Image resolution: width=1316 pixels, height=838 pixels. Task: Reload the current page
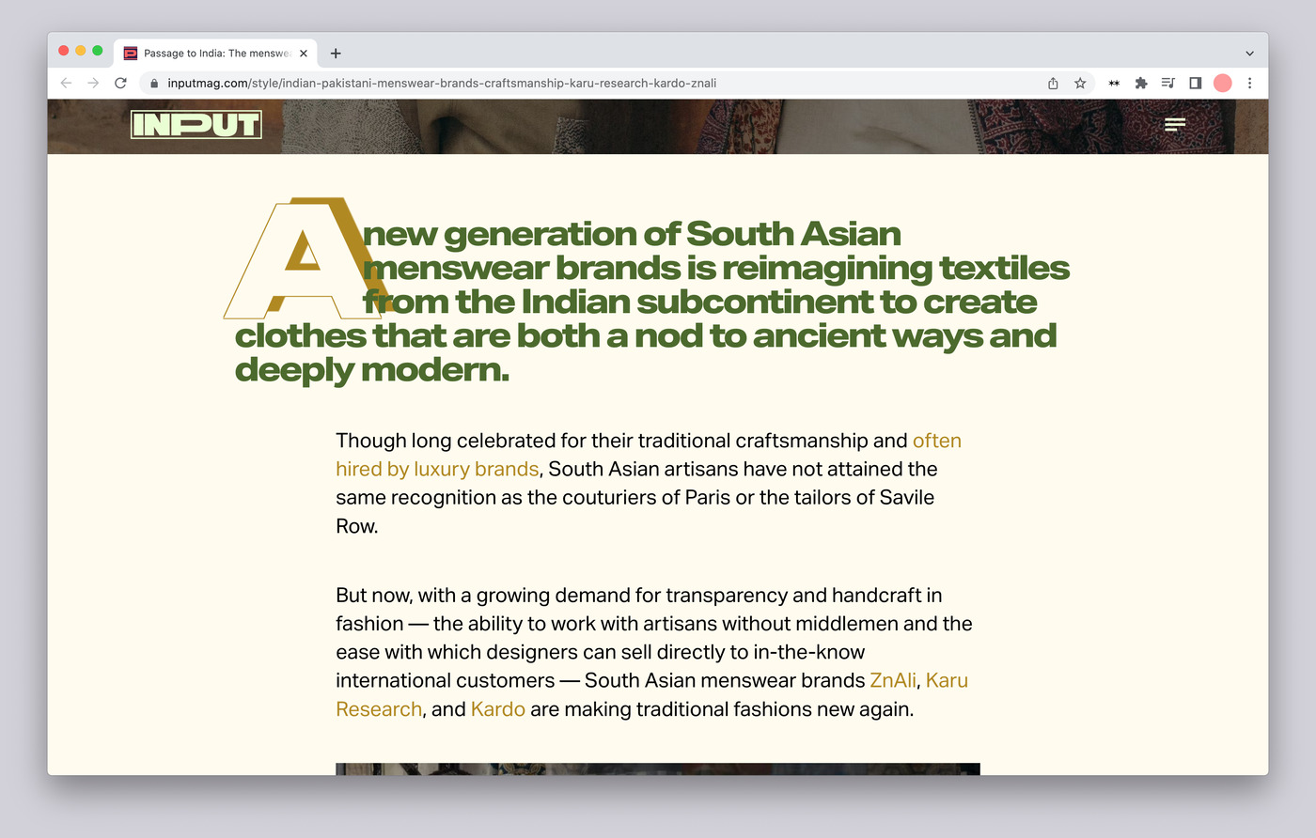coord(120,83)
